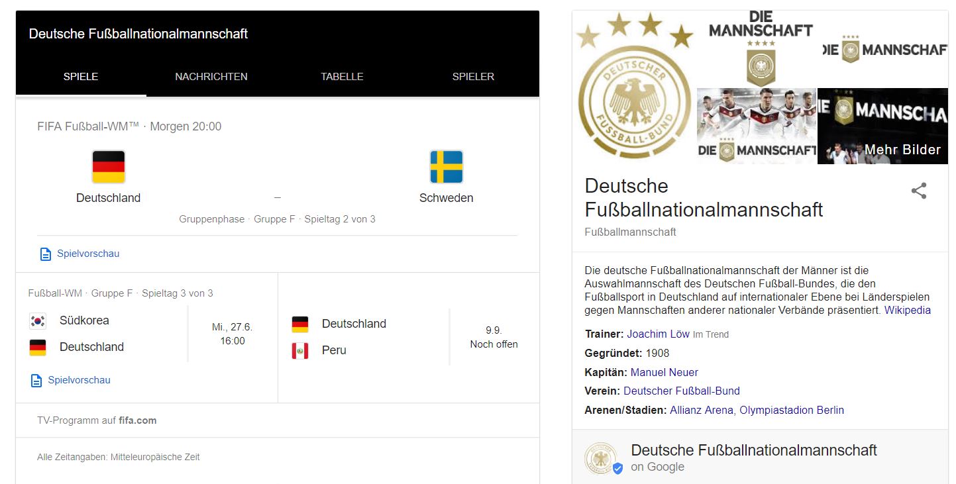Open the Manuel Neuer link

(664, 373)
